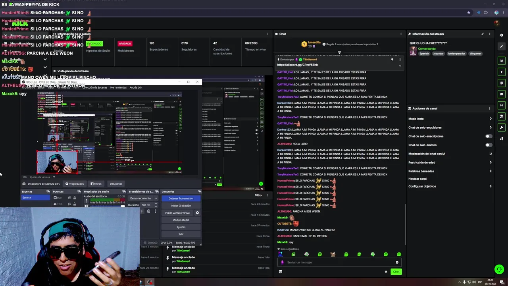Open Desvanecimiento transition dropdown in OBS
The height and width of the screenshot is (286, 508).
click(143, 198)
